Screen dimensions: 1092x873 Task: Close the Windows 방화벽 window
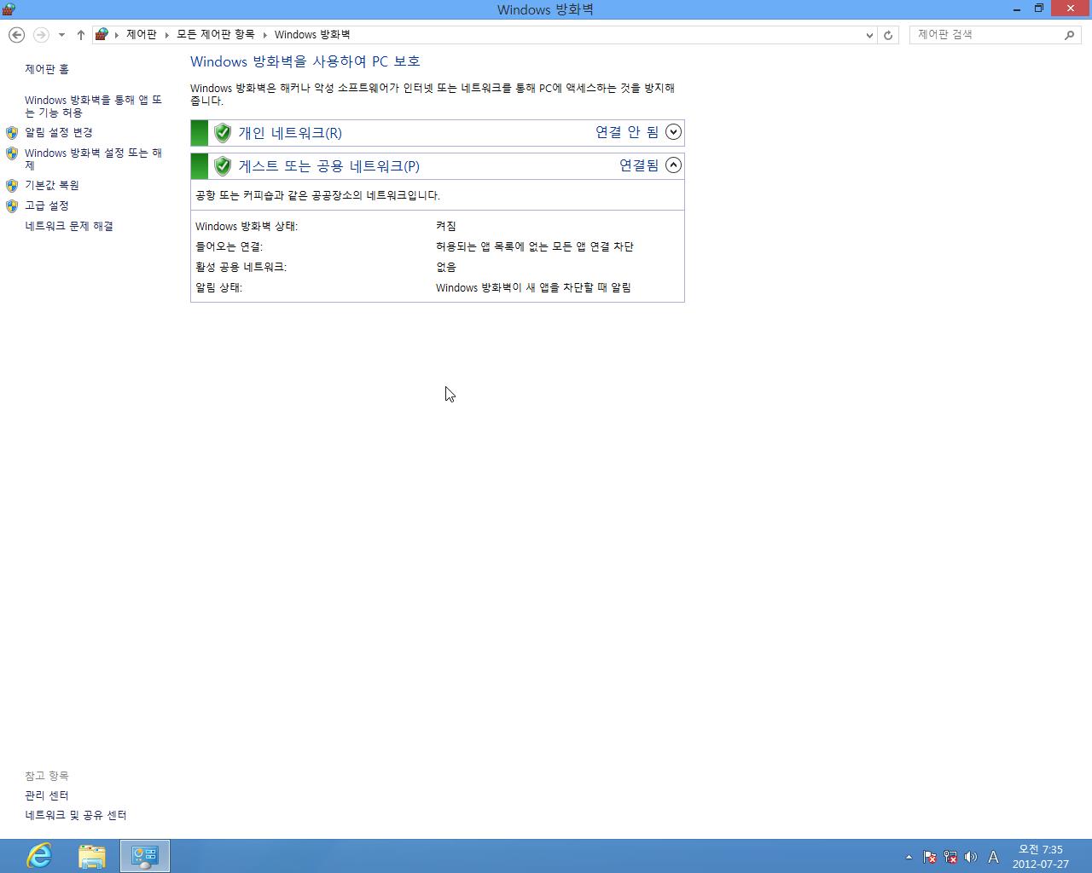pos(1071,9)
